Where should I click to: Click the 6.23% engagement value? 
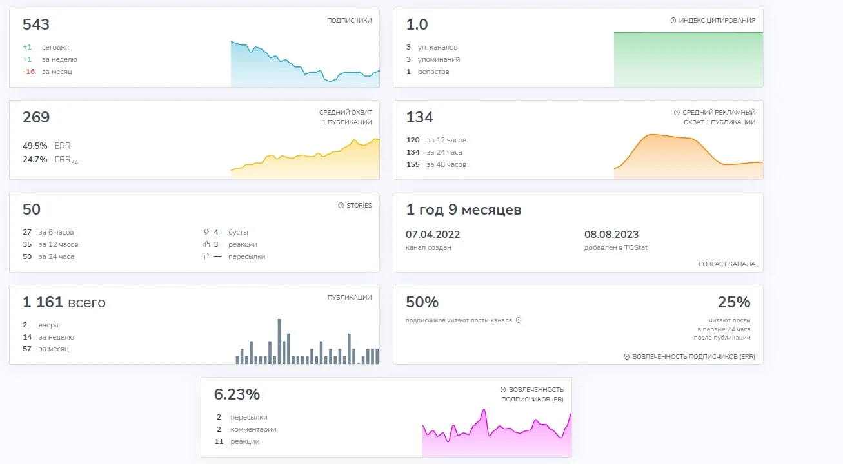coord(237,394)
